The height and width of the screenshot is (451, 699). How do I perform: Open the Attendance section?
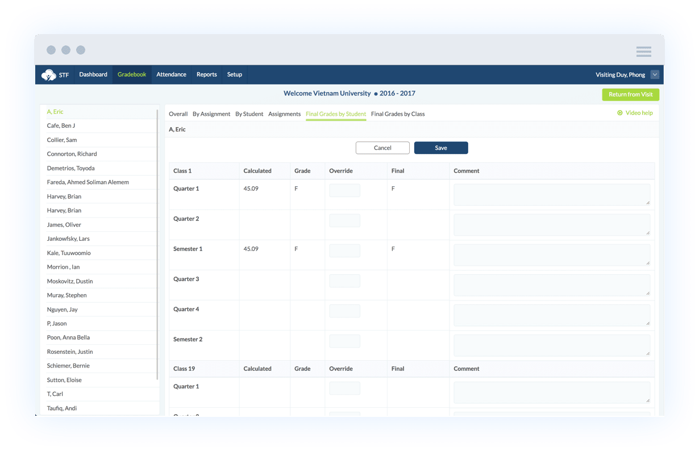[171, 74]
